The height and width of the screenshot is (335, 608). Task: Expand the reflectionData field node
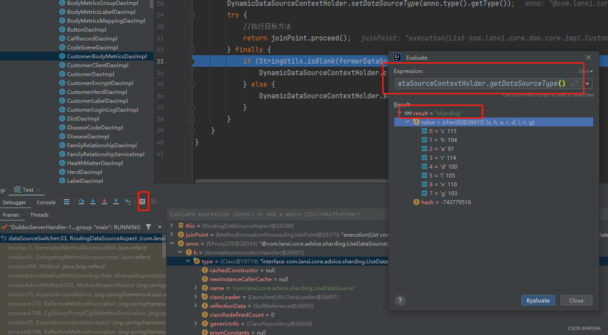pyautogui.click(x=196, y=306)
